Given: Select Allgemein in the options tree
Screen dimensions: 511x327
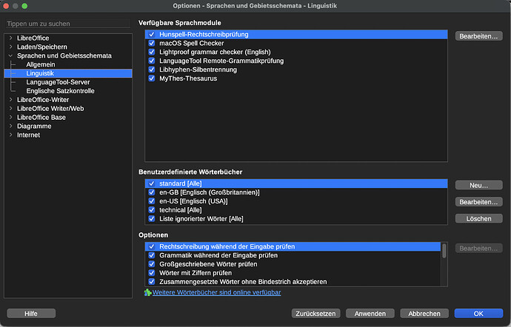Looking at the screenshot, I should (x=40, y=64).
